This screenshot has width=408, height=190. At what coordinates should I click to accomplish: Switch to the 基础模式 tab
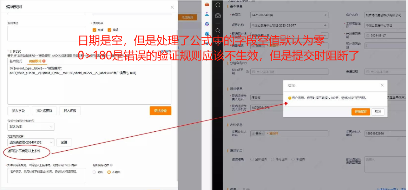point(16,61)
